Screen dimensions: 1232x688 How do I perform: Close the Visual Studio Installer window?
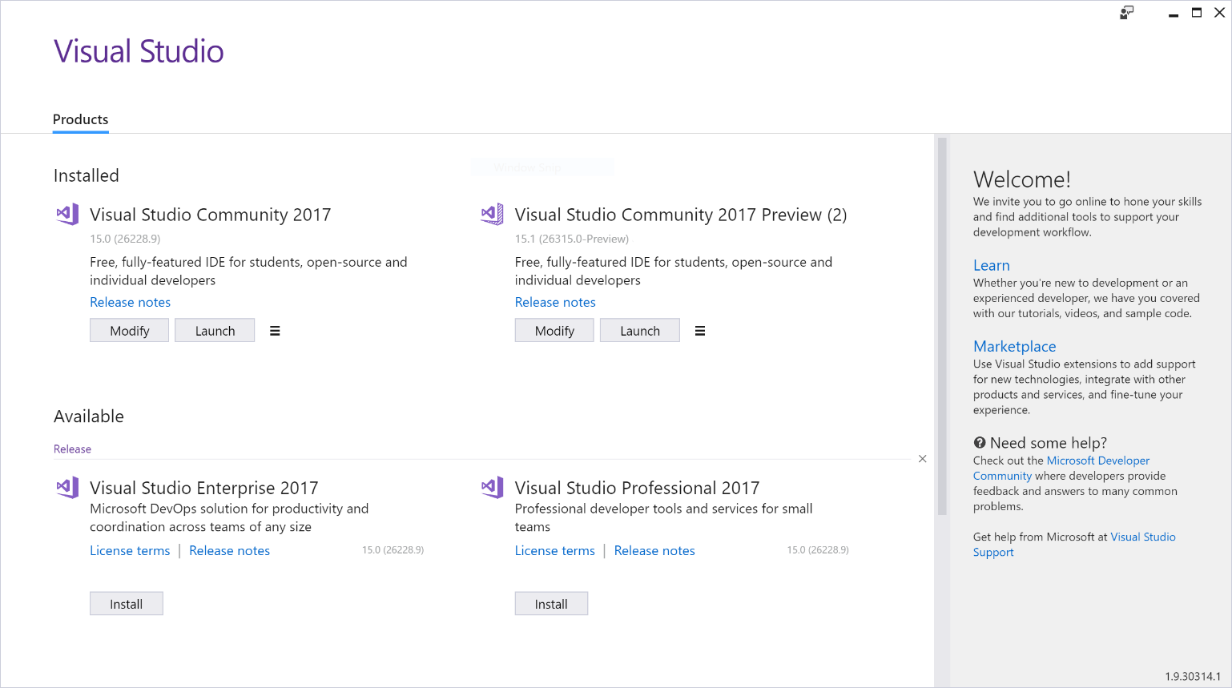pos(1220,13)
